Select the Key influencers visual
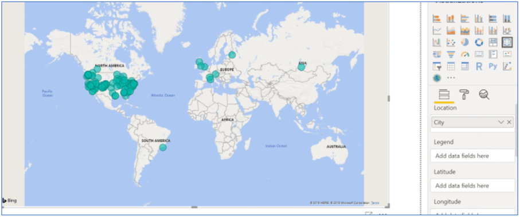Image resolution: width=519 pixels, height=217 pixels. point(507,66)
